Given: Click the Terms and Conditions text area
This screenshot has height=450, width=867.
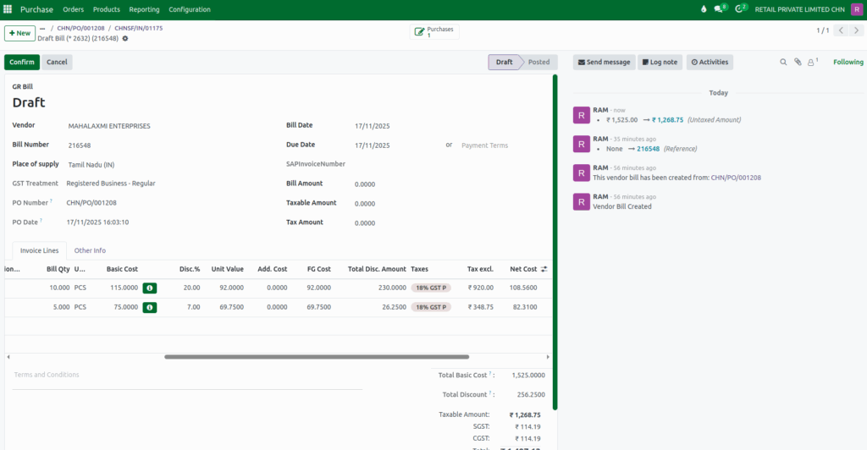Looking at the screenshot, I should pyautogui.click(x=187, y=378).
